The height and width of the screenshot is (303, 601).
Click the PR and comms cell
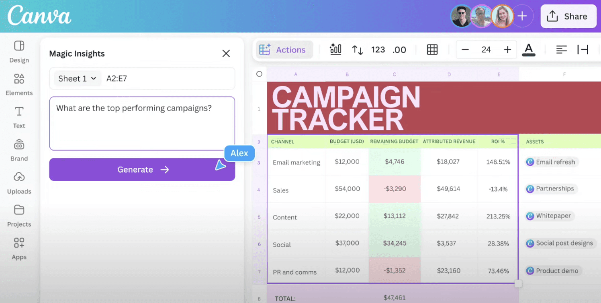coord(296,271)
